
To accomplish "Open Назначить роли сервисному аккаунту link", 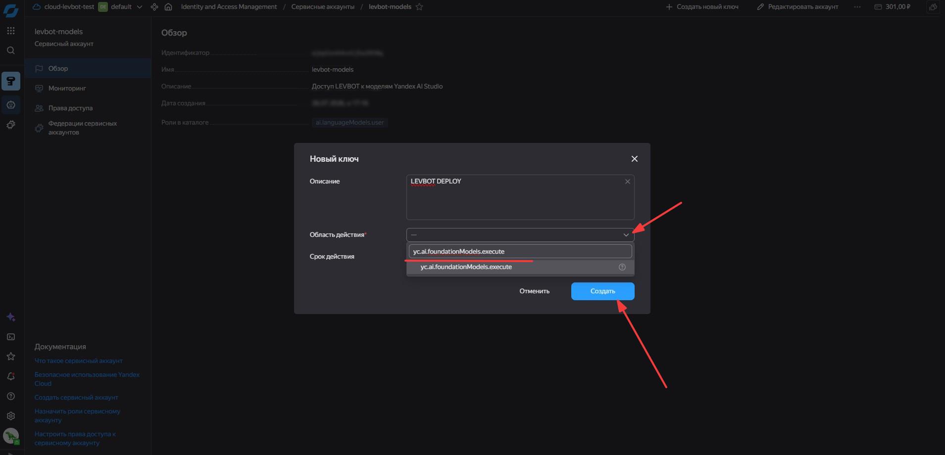I will point(77,416).
